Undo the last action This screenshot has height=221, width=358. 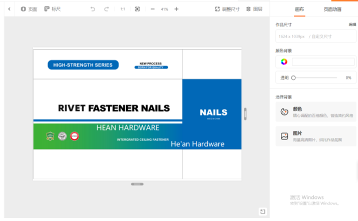click(93, 9)
